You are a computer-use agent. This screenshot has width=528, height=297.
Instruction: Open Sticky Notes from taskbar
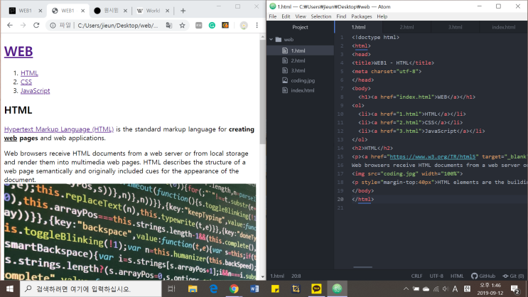click(275, 288)
